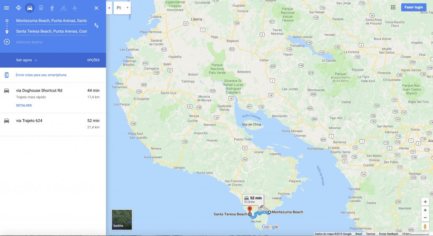Close the directions panel
Viewport: 433px width, 236px height.
click(x=96, y=8)
